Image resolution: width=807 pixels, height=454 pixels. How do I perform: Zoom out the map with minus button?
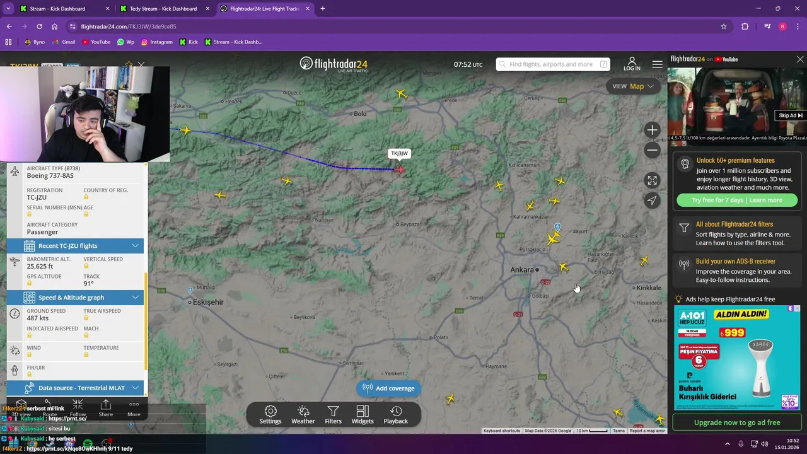652,150
